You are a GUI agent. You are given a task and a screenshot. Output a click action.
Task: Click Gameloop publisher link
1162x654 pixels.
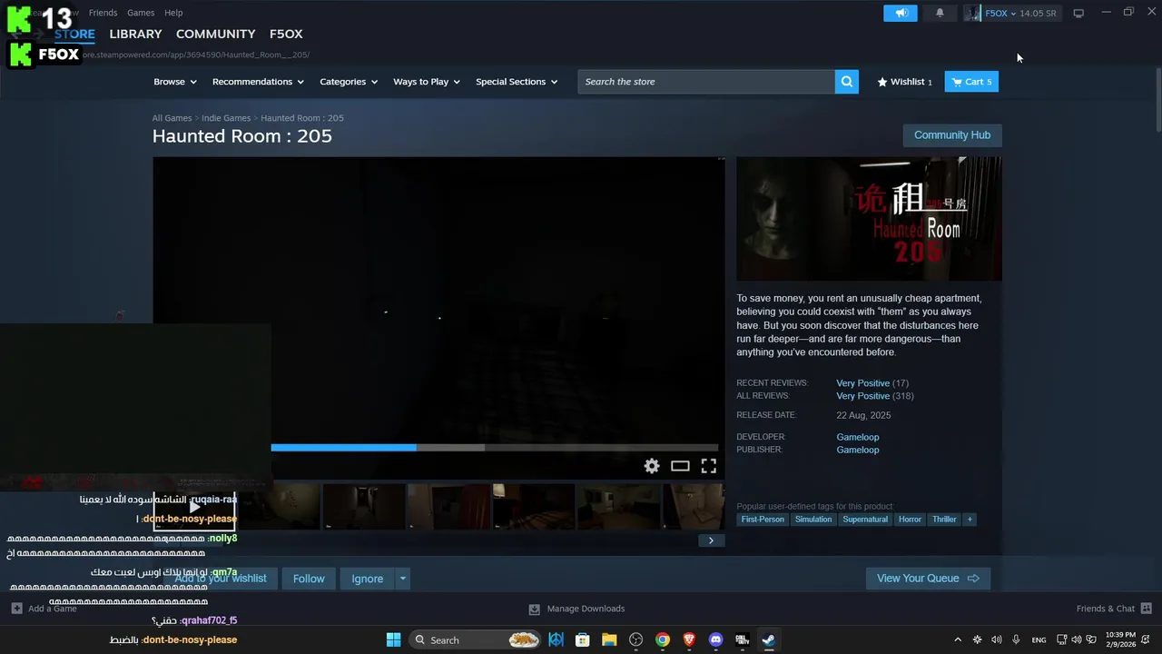(x=858, y=450)
